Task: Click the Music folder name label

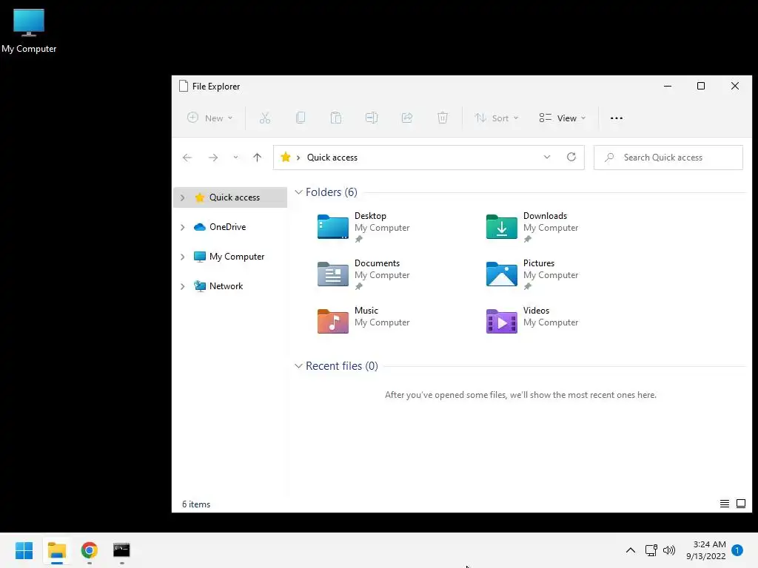Action: [366, 311]
